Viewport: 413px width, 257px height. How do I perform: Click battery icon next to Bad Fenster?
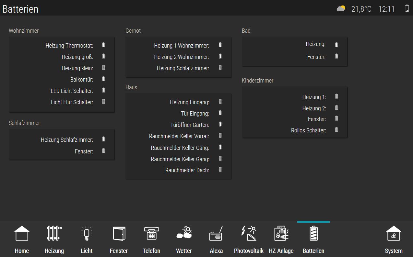coord(336,56)
